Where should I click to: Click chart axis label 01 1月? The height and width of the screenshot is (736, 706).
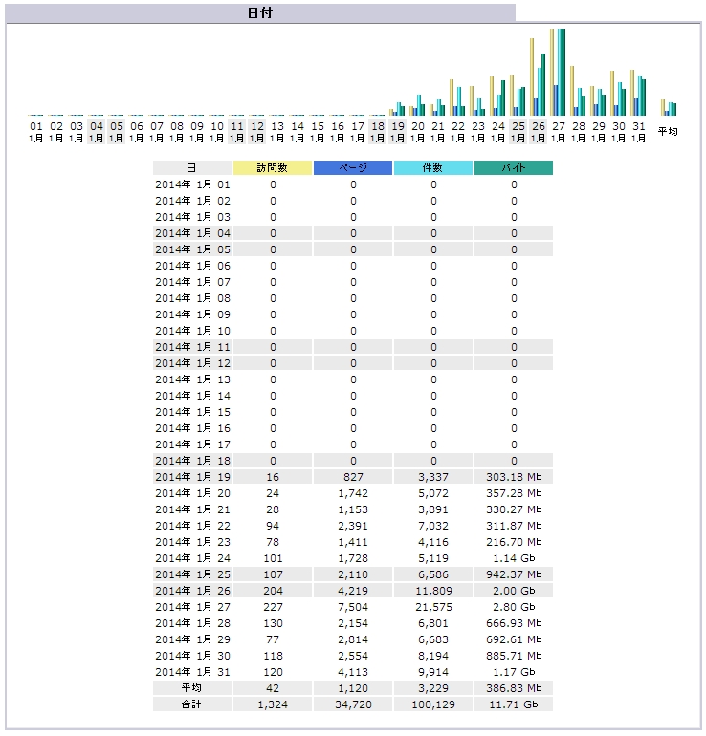click(x=35, y=132)
